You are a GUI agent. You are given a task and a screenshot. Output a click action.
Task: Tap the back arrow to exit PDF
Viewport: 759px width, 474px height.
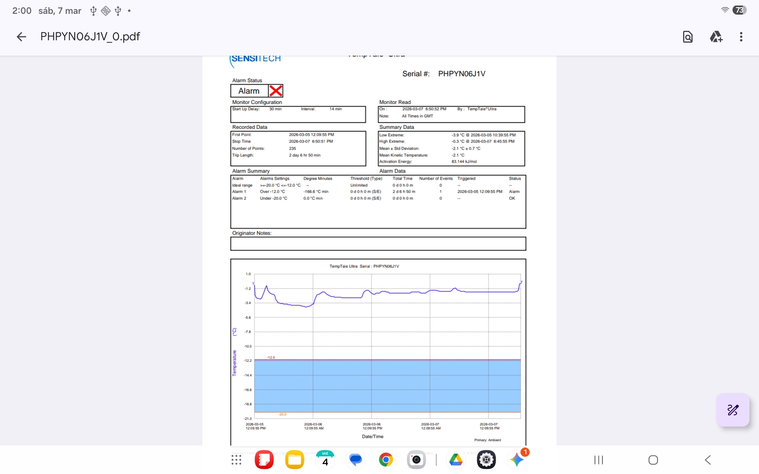click(21, 37)
